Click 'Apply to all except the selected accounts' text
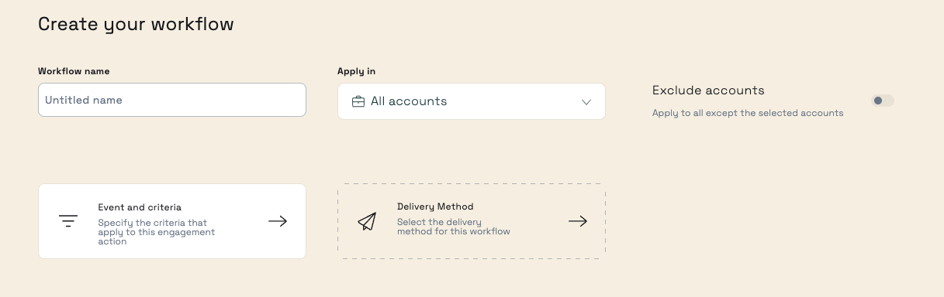 pos(748,113)
